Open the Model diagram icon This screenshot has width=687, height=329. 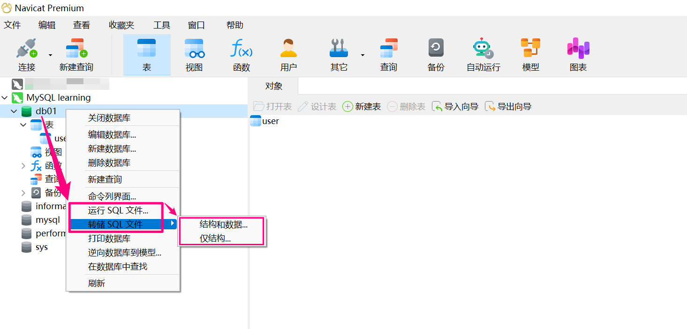tap(530, 49)
